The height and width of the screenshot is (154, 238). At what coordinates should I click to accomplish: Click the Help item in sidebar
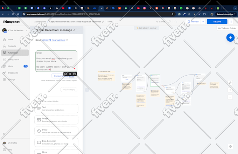(10, 149)
